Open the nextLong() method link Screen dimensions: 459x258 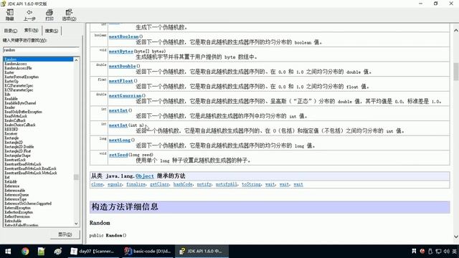pyautogui.click(x=120, y=140)
